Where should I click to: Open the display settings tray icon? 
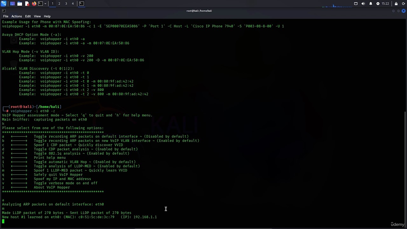pyautogui.click(x=356, y=3)
